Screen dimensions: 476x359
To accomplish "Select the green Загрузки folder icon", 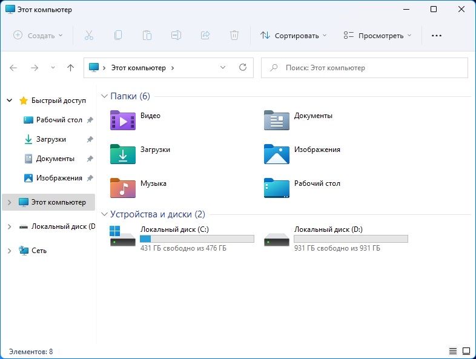I will 123,154.
